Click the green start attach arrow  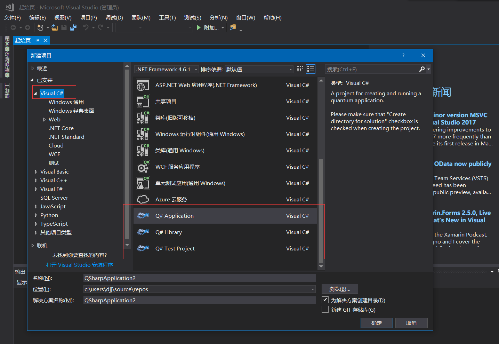coord(199,27)
